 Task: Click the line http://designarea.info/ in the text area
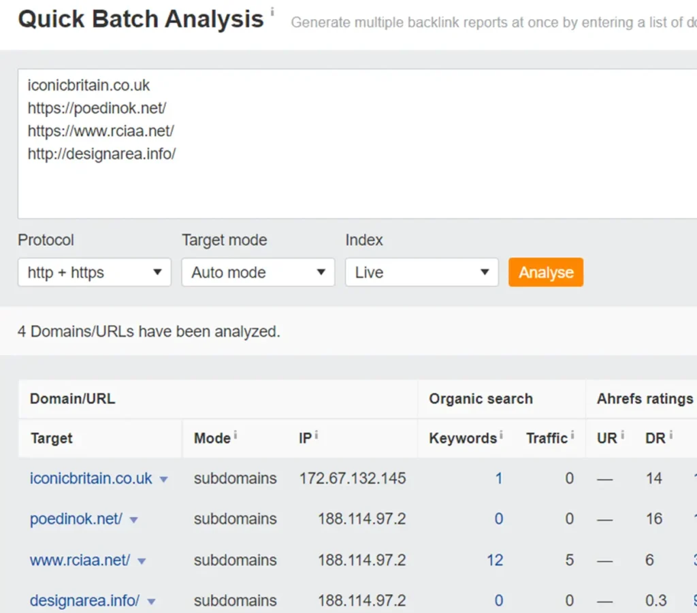[101, 154]
